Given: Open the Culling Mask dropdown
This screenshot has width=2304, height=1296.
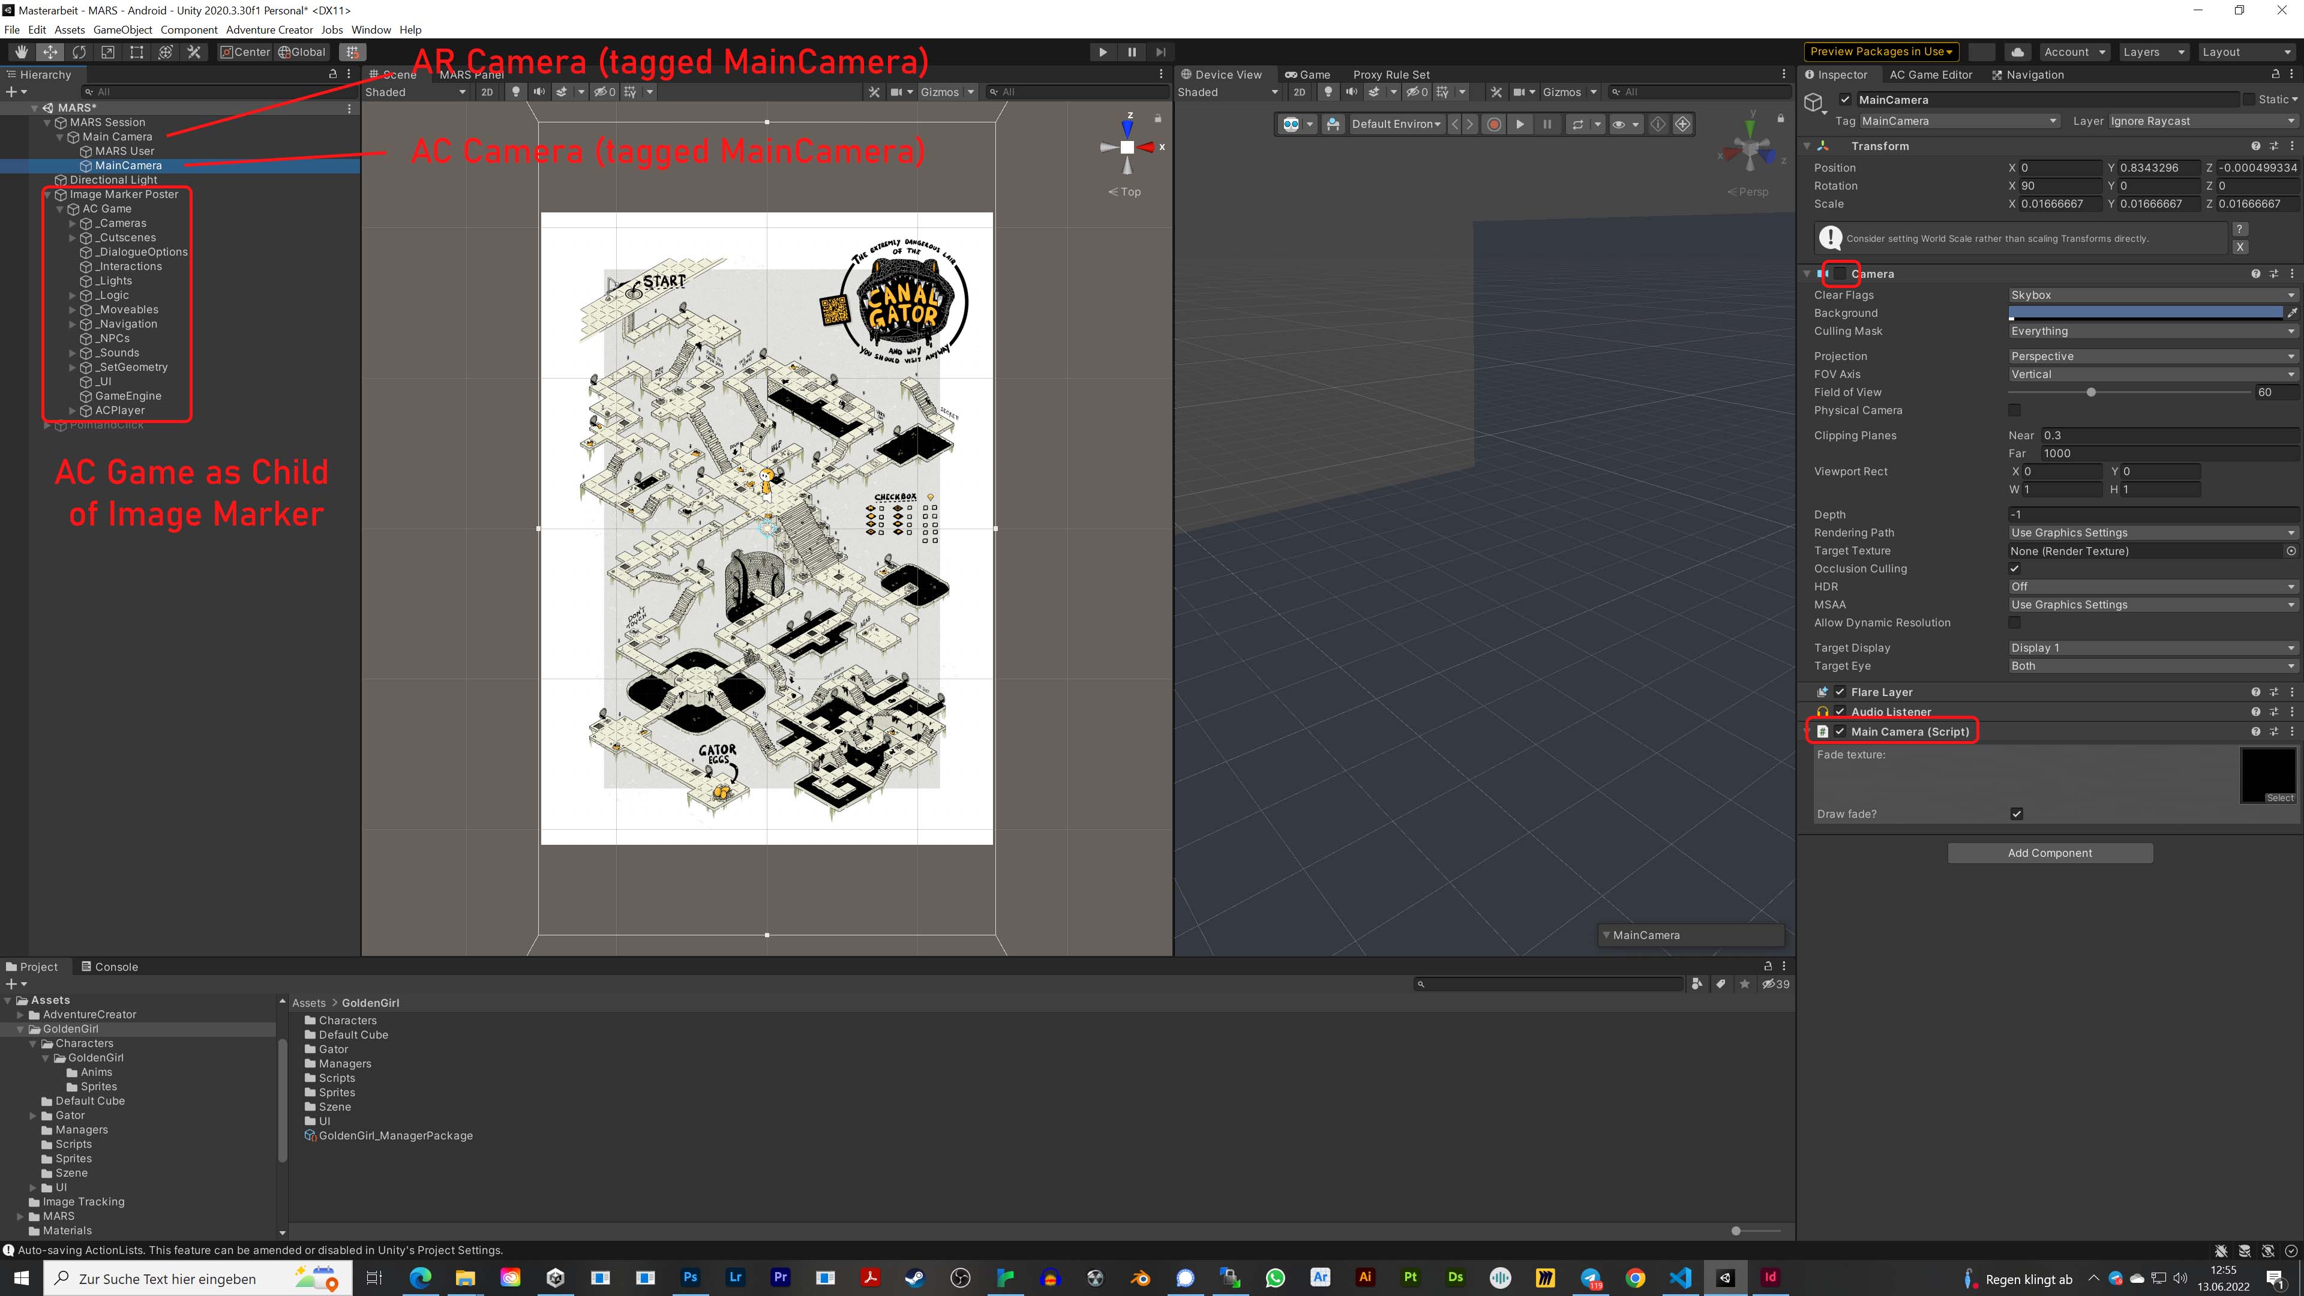Looking at the screenshot, I should pyautogui.click(x=2153, y=331).
